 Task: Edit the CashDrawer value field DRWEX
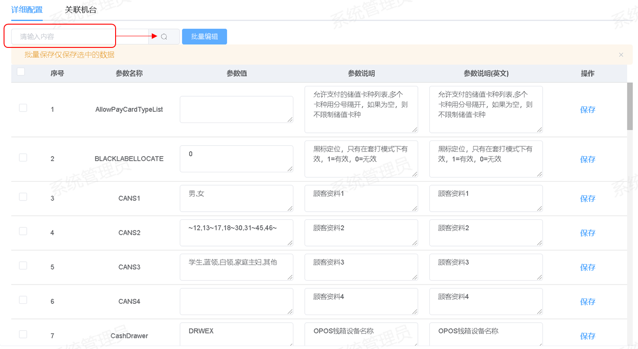[x=236, y=334]
